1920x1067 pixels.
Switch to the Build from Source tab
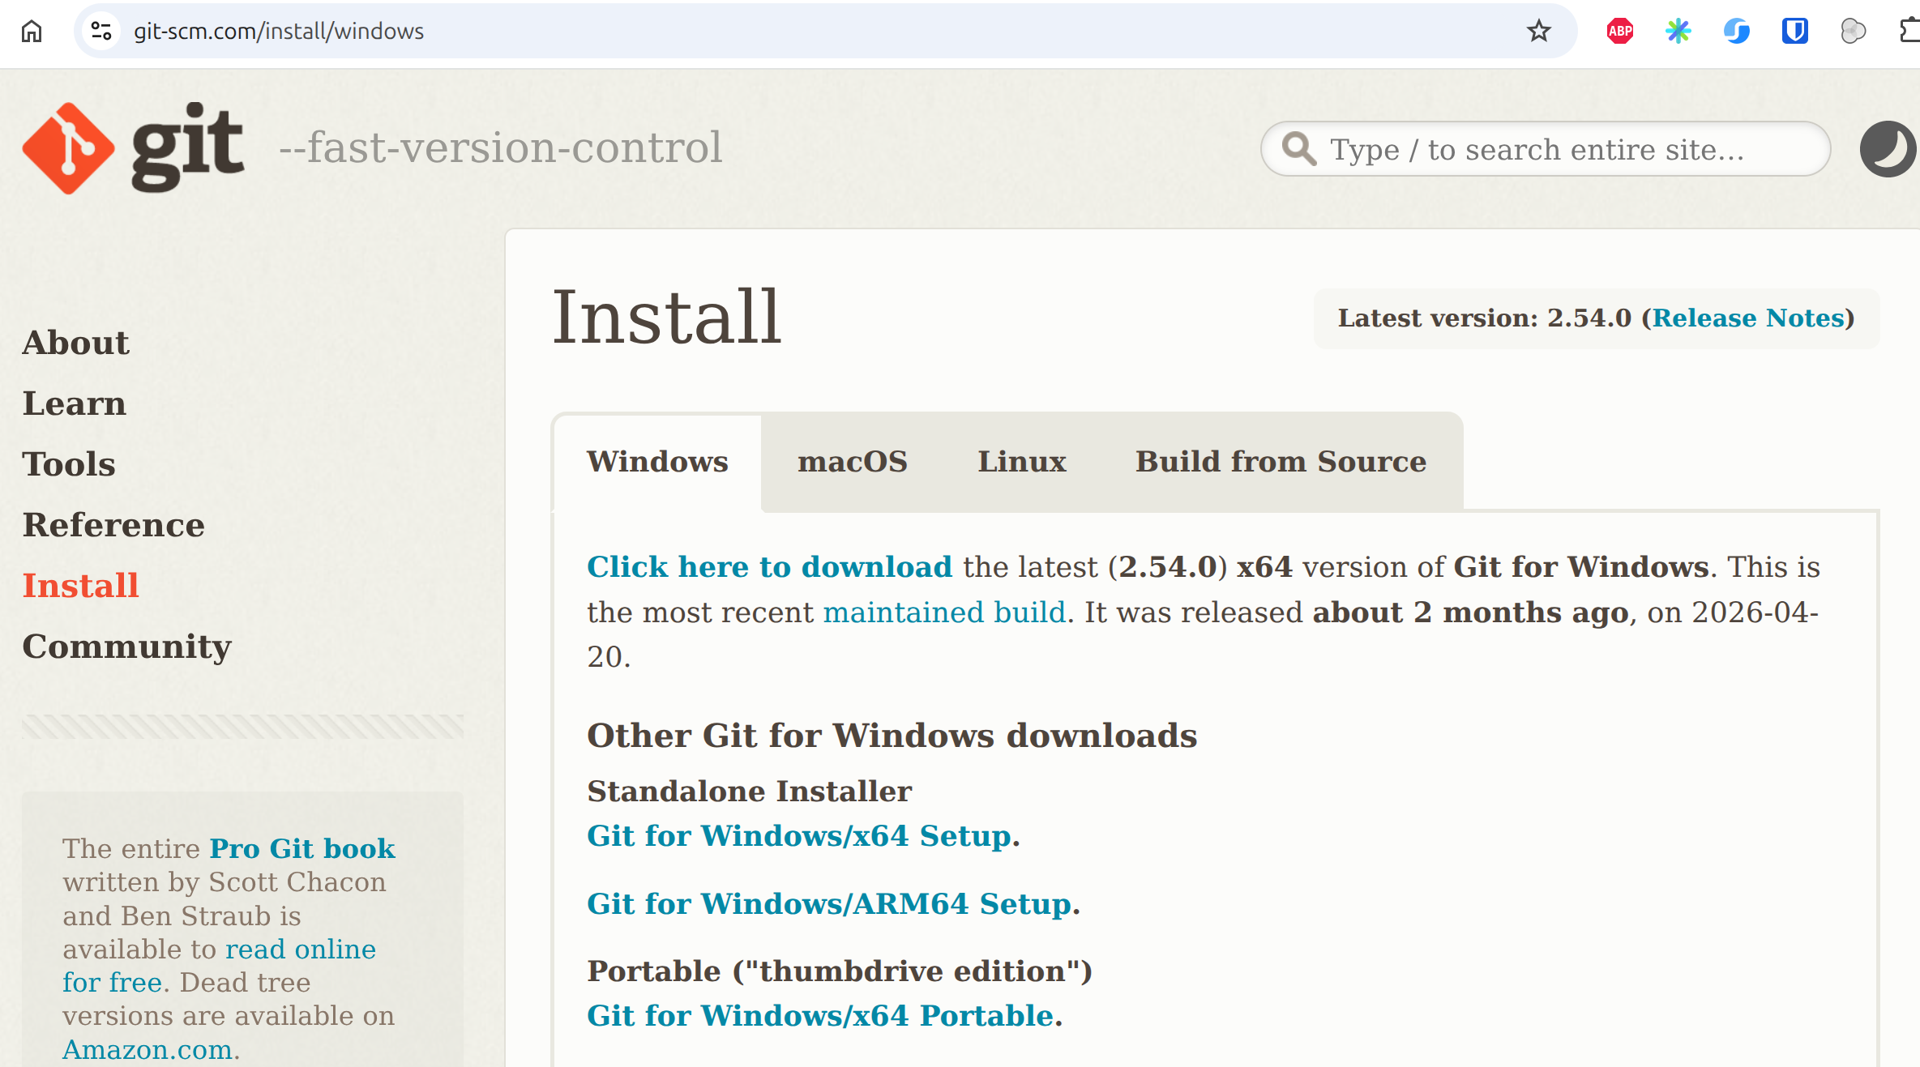click(1281, 462)
